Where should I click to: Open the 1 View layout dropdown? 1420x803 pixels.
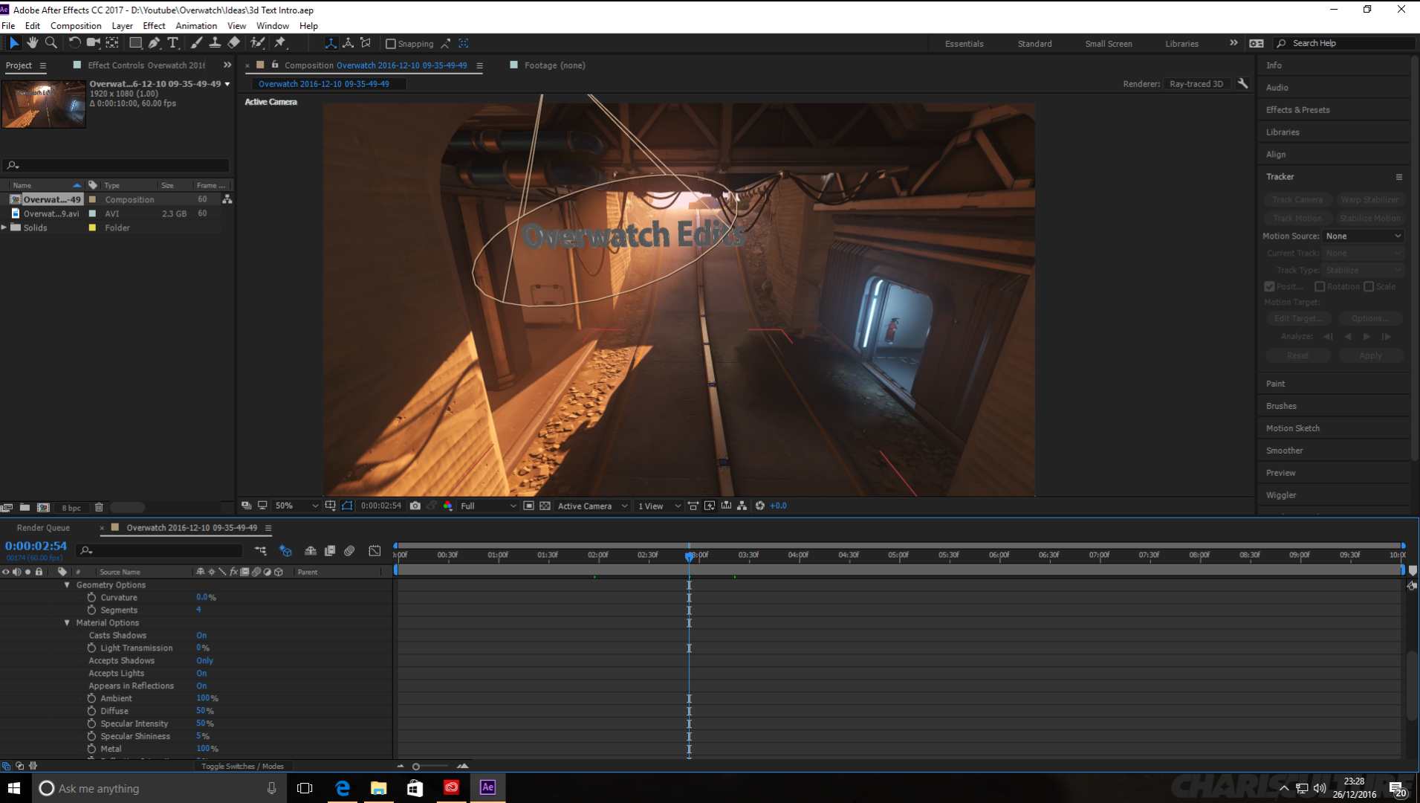point(658,506)
